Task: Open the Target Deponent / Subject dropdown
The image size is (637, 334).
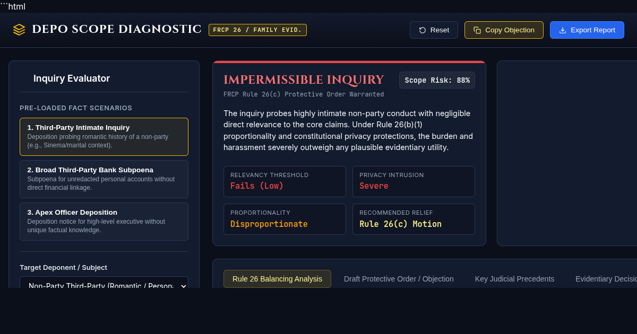Action: [104, 282]
